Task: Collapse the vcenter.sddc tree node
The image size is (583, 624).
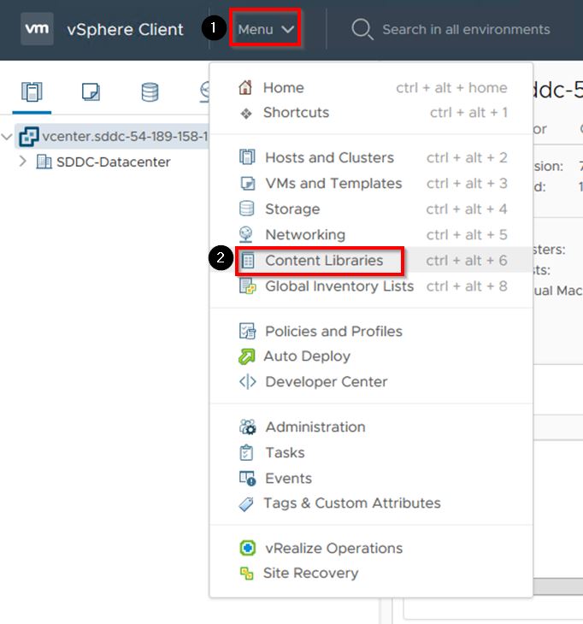Action: 7,137
